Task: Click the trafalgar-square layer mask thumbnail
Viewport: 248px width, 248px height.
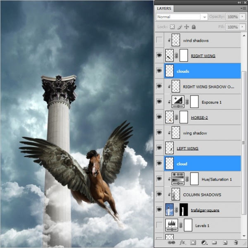Action: pyautogui.click(x=184, y=210)
